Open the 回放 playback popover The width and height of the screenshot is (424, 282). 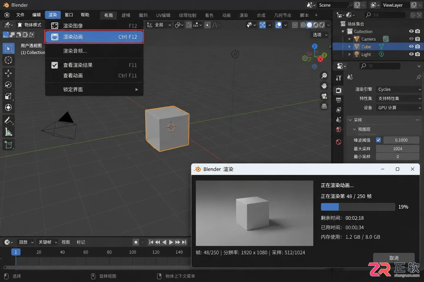[x=26, y=242]
